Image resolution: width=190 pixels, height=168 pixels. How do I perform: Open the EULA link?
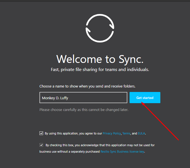141,133
